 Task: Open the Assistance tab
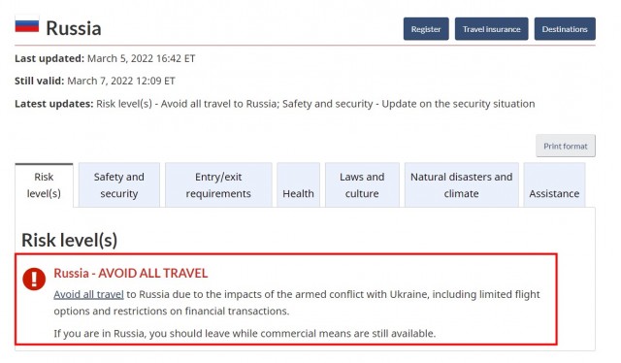coord(554,185)
